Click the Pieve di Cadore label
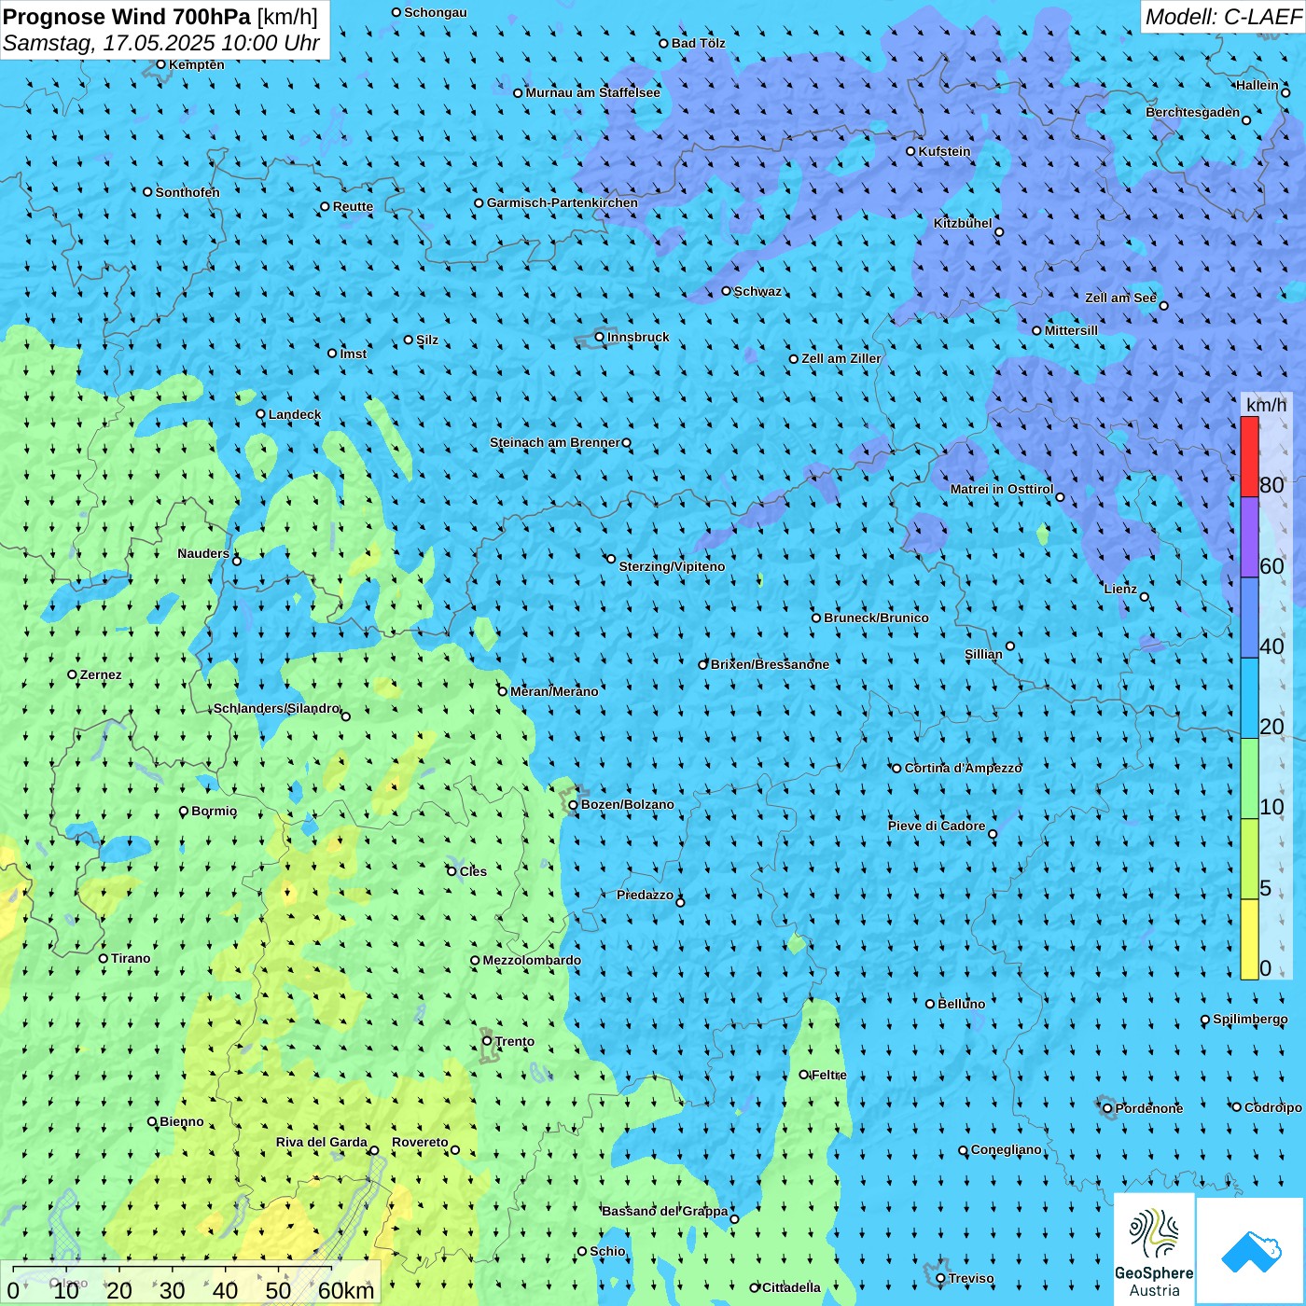Screen dimensions: 1306x1306 937,826
